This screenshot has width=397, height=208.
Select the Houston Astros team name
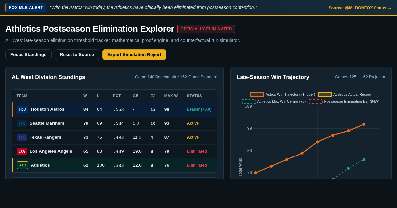coord(48,109)
